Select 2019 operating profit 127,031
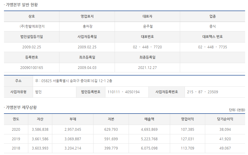The width and height of the screenshot is (248, 155). 188,139
